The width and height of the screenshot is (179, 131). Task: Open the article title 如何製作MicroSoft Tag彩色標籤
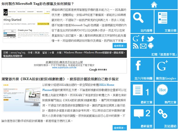pyautogui.click(x=38, y=4)
